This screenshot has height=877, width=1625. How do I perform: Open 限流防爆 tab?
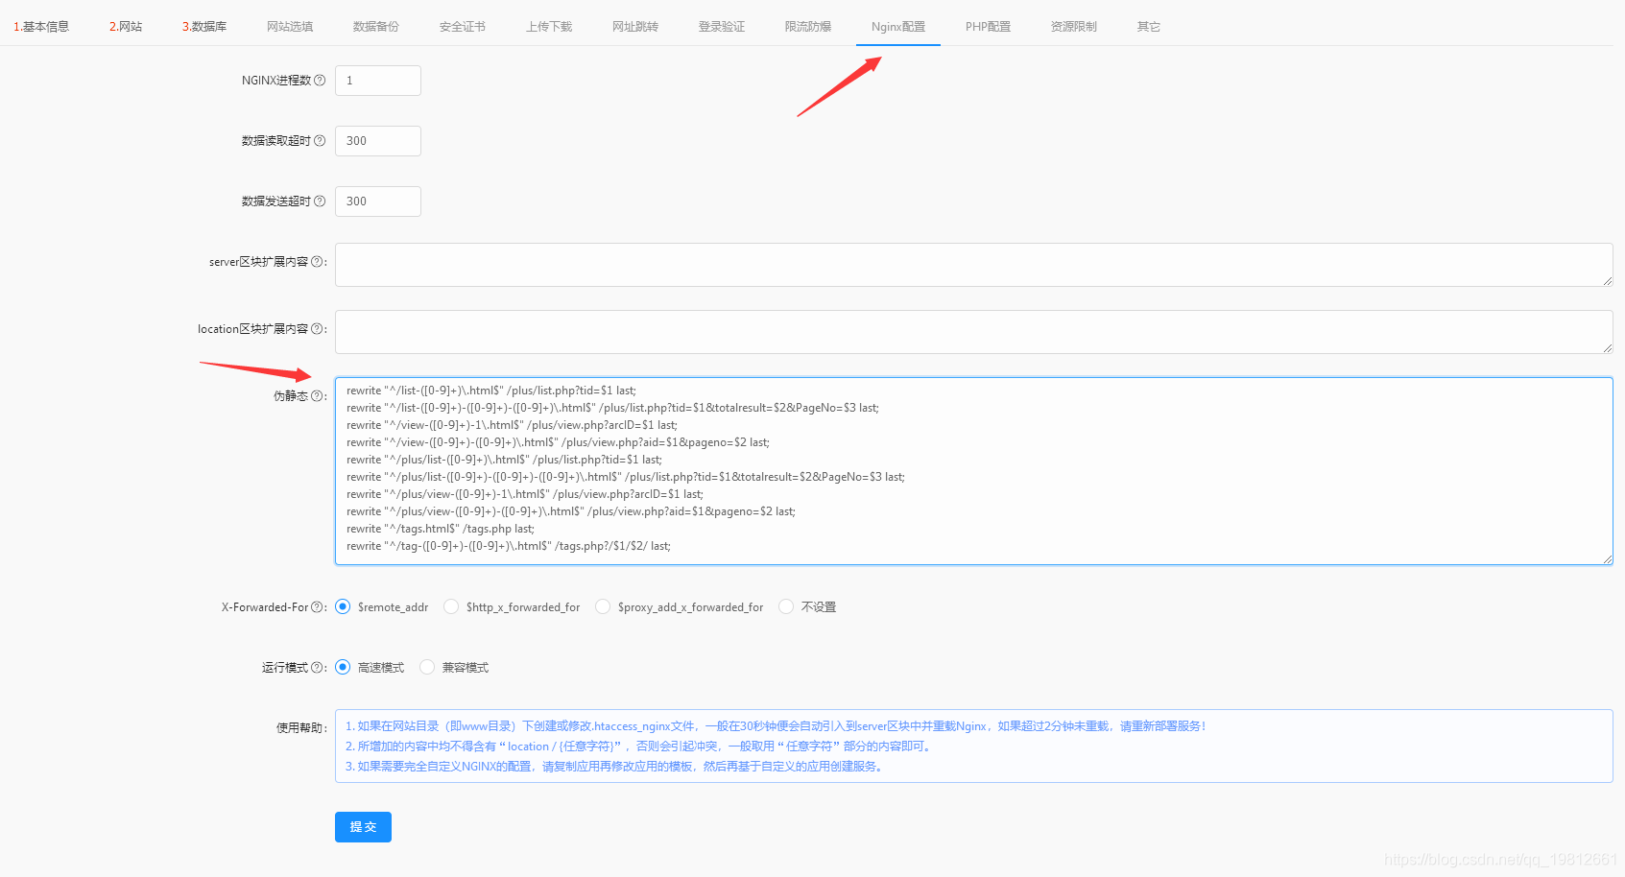808,27
